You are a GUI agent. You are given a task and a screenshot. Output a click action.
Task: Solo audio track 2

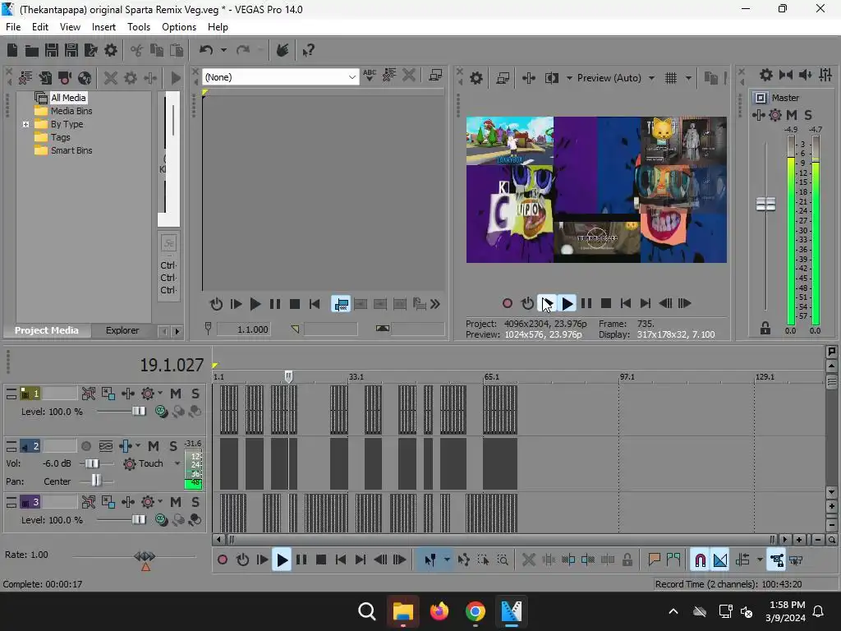click(173, 446)
